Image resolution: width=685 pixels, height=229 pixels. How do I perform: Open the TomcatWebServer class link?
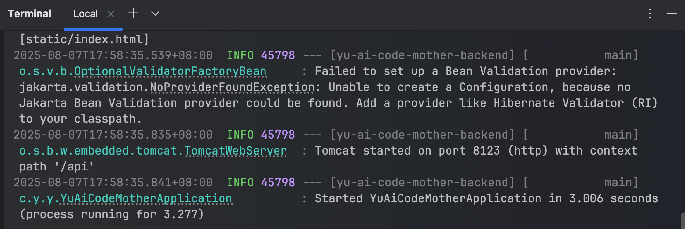pyautogui.click(x=235, y=151)
